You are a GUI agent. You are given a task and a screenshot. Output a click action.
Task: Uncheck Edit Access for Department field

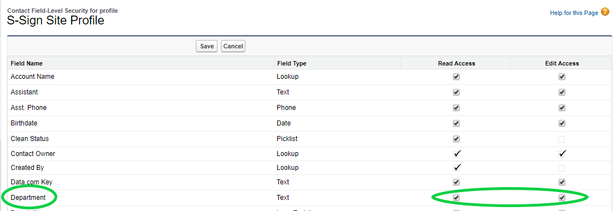tap(562, 198)
